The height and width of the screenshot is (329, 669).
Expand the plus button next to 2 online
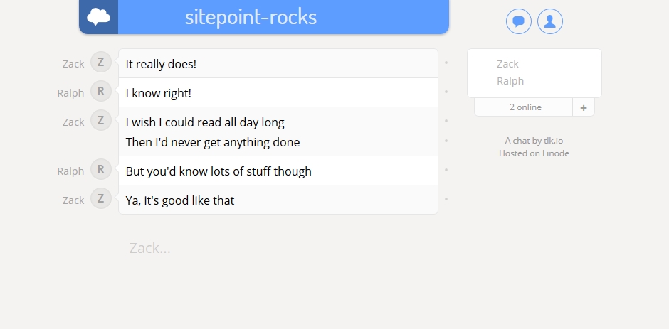point(584,107)
